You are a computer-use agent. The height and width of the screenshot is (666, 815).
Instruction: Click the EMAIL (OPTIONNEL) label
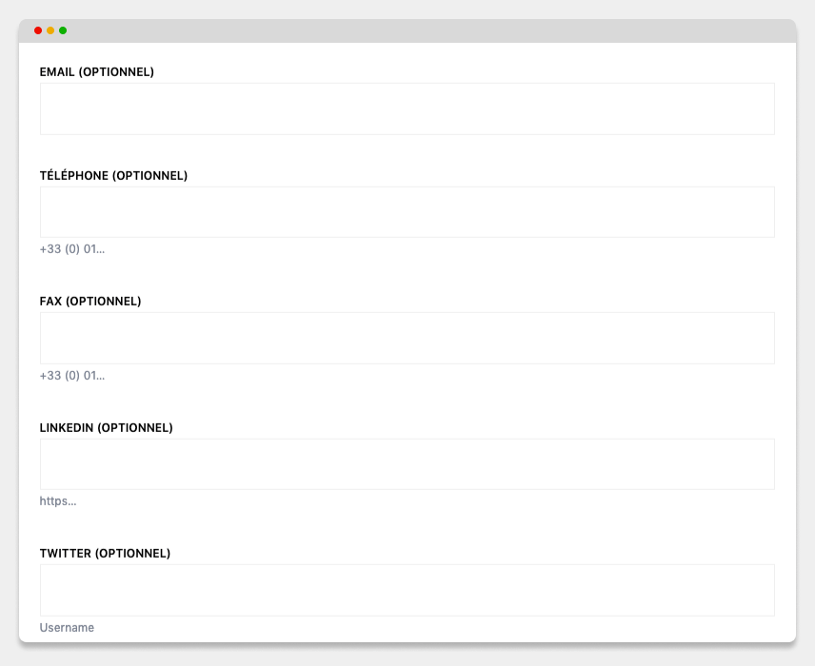pyautogui.click(x=97, y=71)
